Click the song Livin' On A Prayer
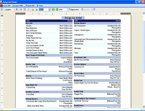 tap(33, 48)
